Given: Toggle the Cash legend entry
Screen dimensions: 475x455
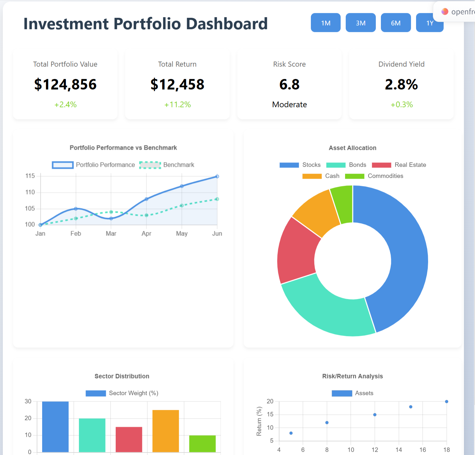Looking at the screenshot, I should [321, 176].
